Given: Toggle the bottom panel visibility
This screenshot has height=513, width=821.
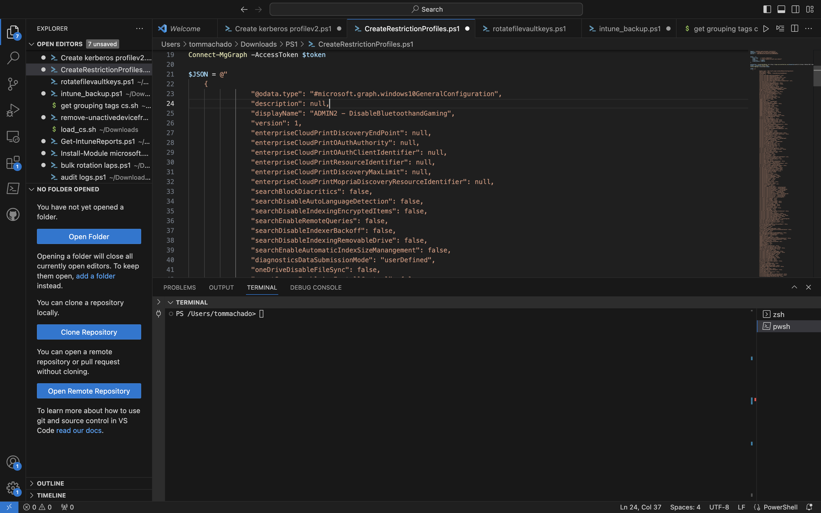Looking at the screenshot, I should [x=781, y=9].
